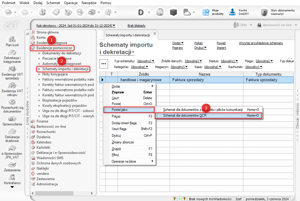Open the Plan kont sidebar icon
300x201 pixels.
(x=12, y=39)
